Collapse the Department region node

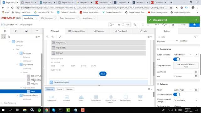17,65
